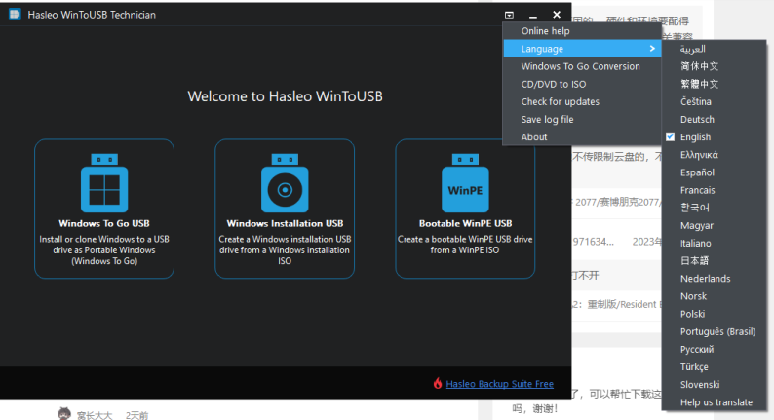Click the Windows To Go USB drive icon

pyautogui.click(x=104, y=183)
